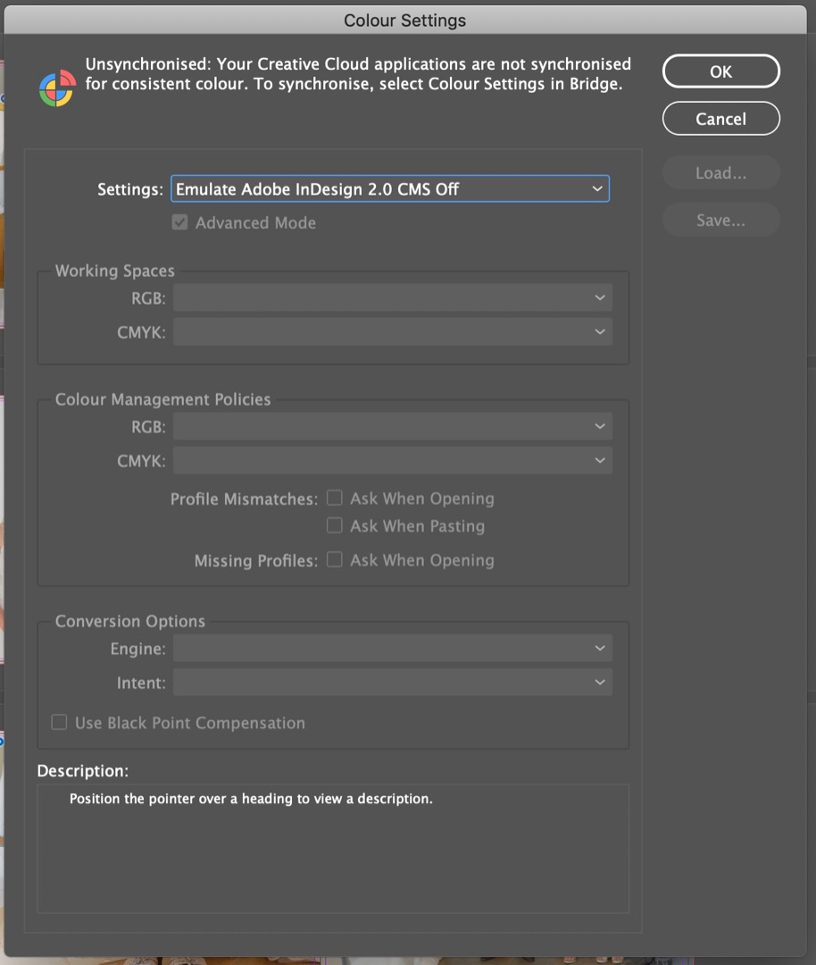Toggle the Advanced Mode checkbox
The height and width of the screenshot is (965, 816).
[x=180, y=222]
